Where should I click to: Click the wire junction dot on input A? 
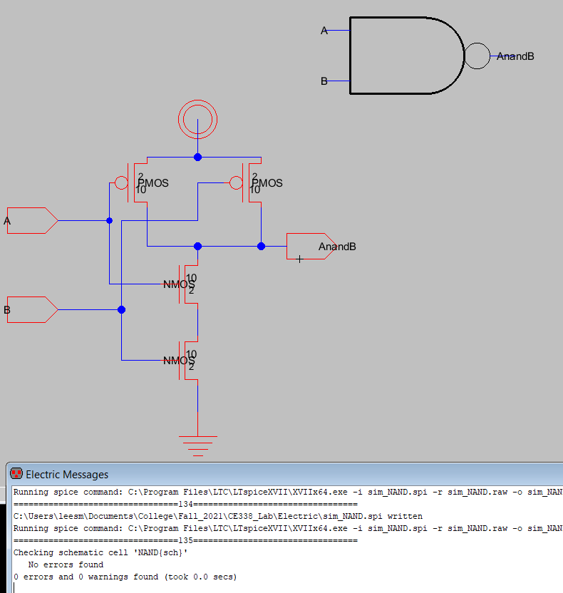109,221
